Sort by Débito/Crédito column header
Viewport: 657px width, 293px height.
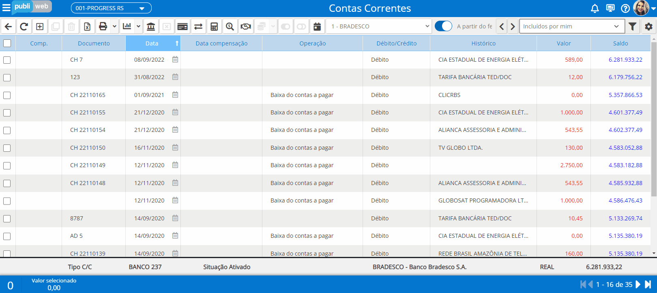click(396, 43)
